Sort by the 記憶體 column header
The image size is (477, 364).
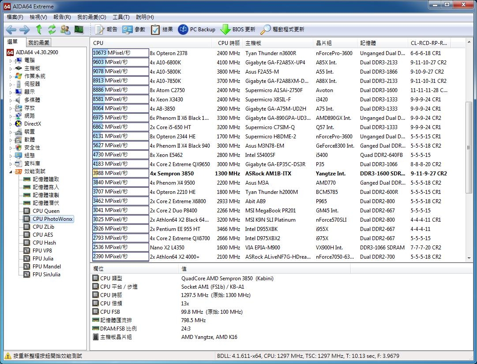pos(383,43)
